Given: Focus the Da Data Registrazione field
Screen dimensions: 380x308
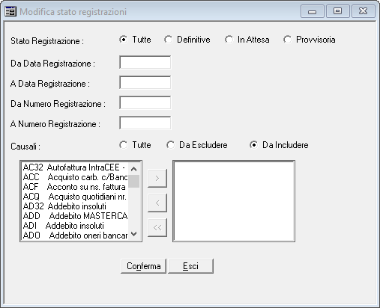Looking at the screenshot, I should (x=145, y=62).
